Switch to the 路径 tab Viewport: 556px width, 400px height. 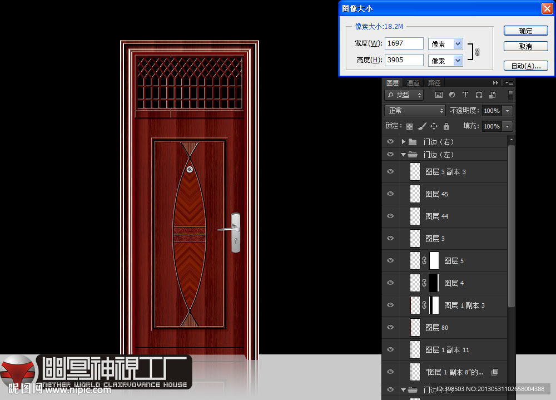pyautogui.click(x=434, y=83)
